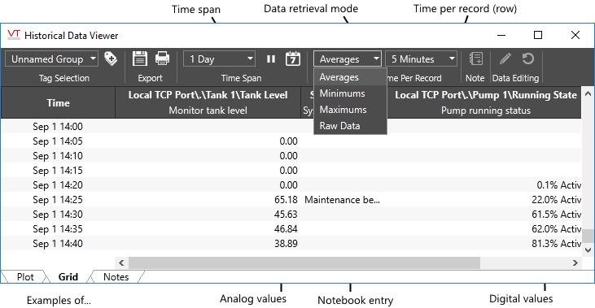Add a Note with notebook icon
The image size is (595, 308).
476,59
